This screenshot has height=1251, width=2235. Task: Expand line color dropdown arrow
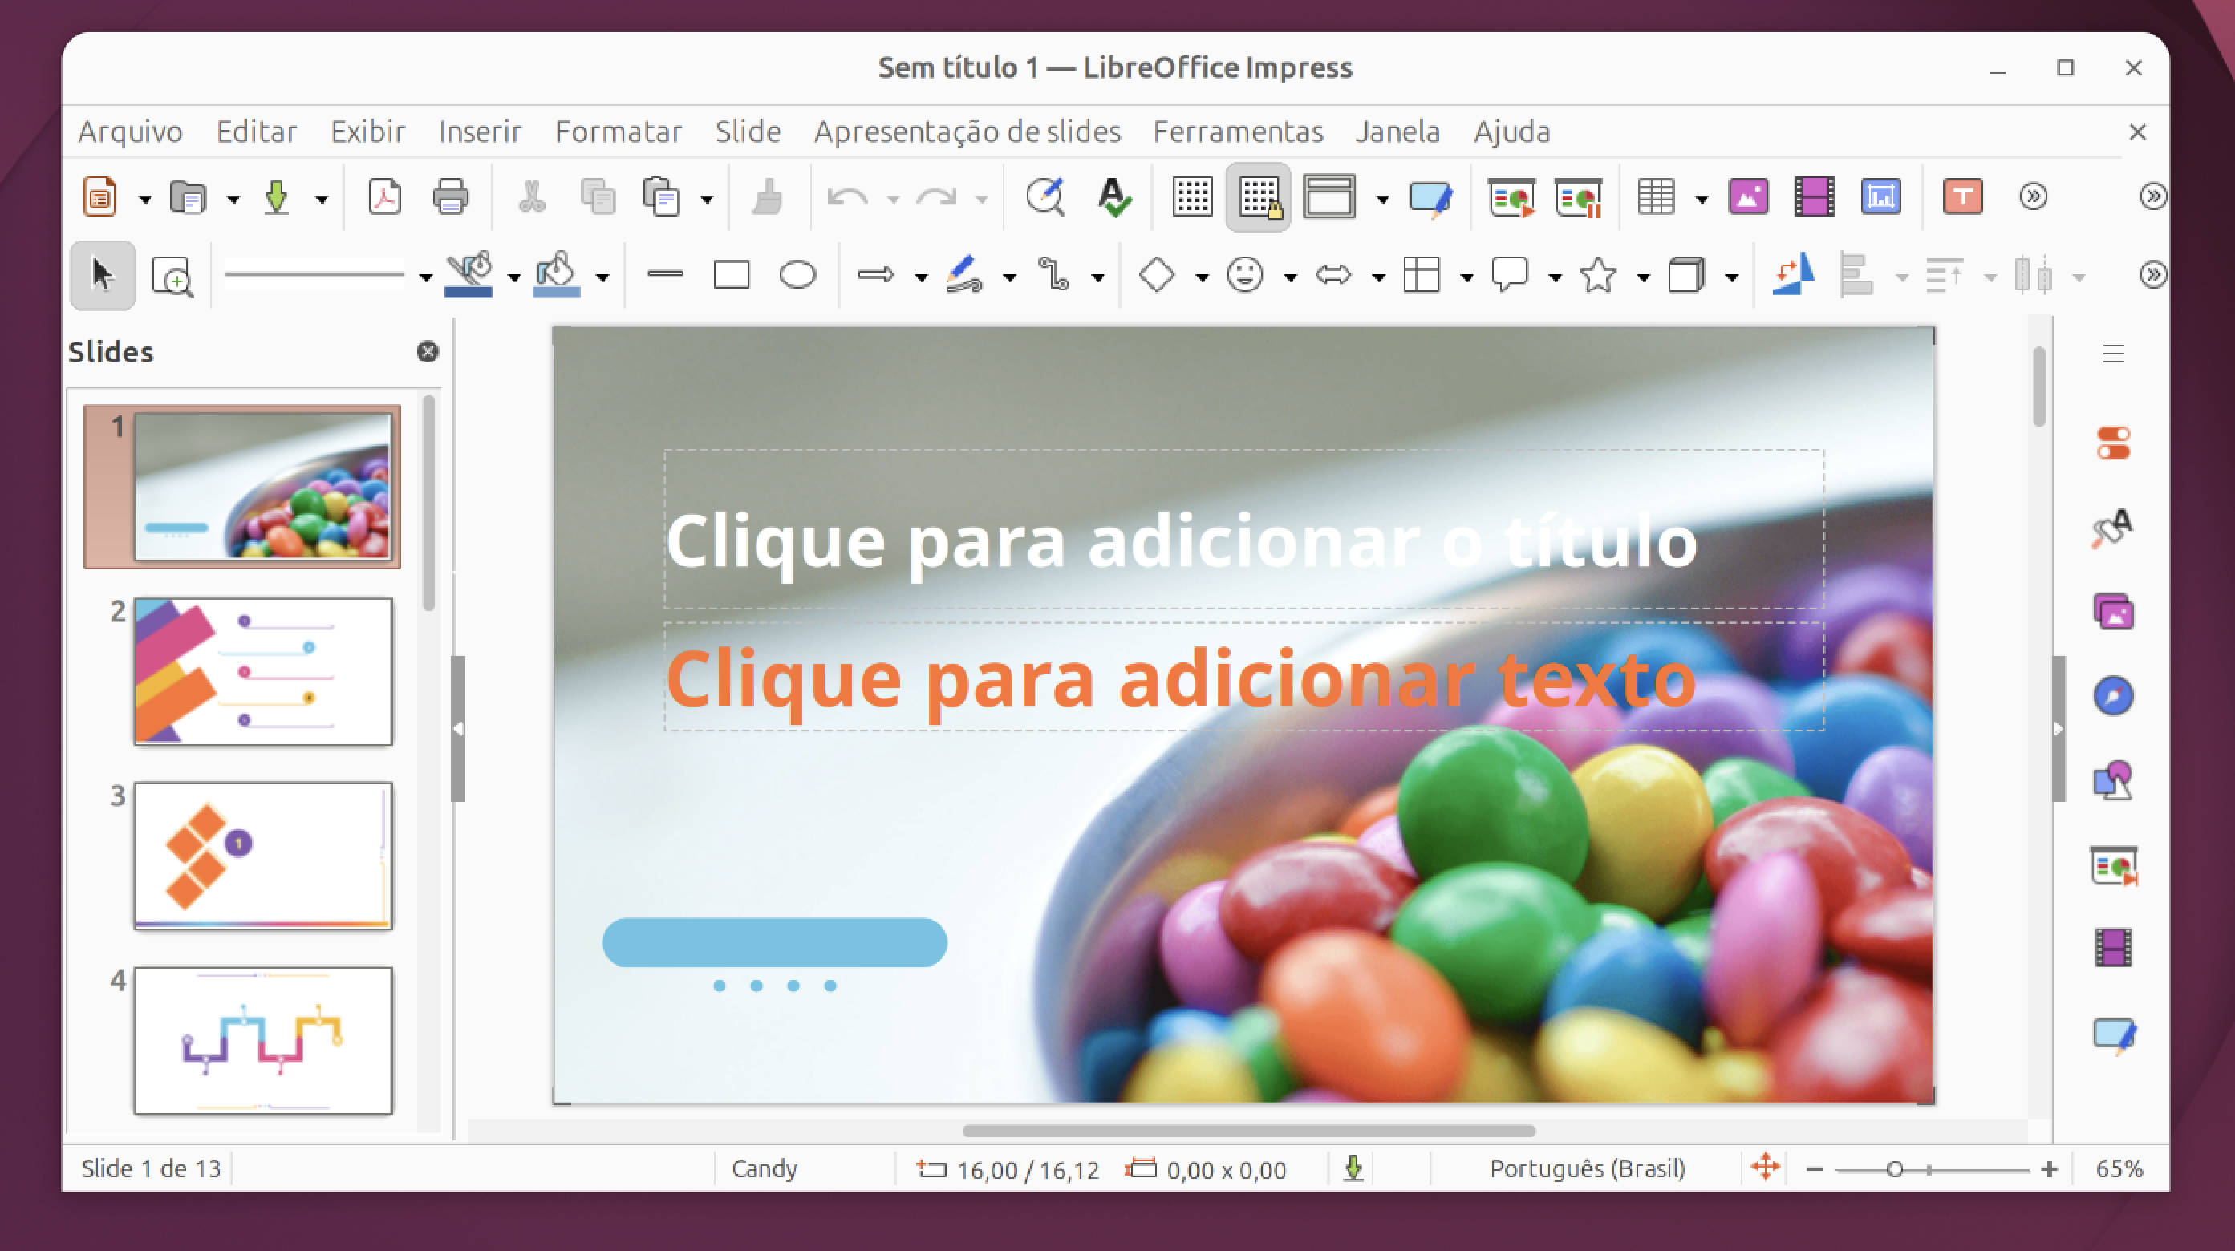tap(513, 278)
